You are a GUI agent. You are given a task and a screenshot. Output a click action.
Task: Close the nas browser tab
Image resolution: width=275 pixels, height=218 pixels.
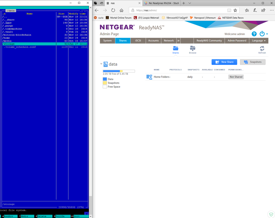click(140, 3)
